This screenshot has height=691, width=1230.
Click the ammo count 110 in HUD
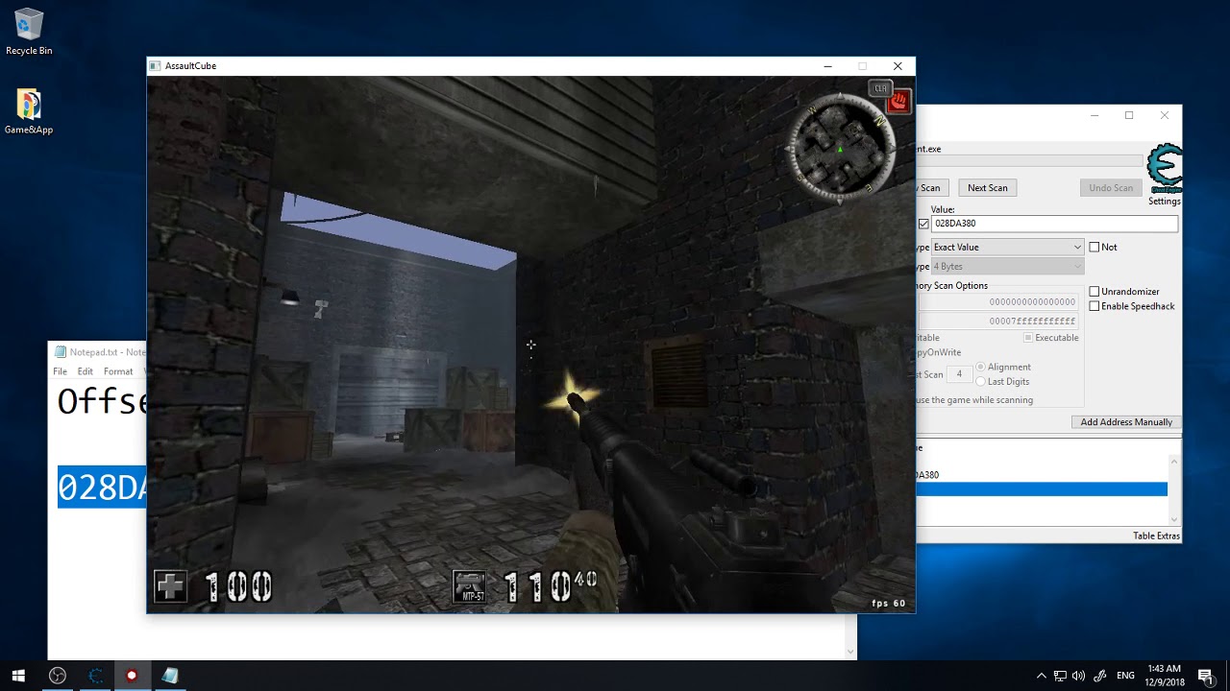pos(537,586)
